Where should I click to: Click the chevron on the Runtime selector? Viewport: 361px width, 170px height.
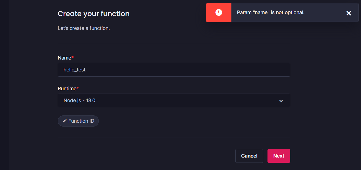pyautogui.click(x=281, y=101)
